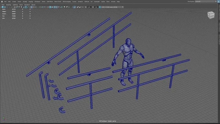Toggle the View Transform icon
The image size is (220, 124).
(100, 7)
